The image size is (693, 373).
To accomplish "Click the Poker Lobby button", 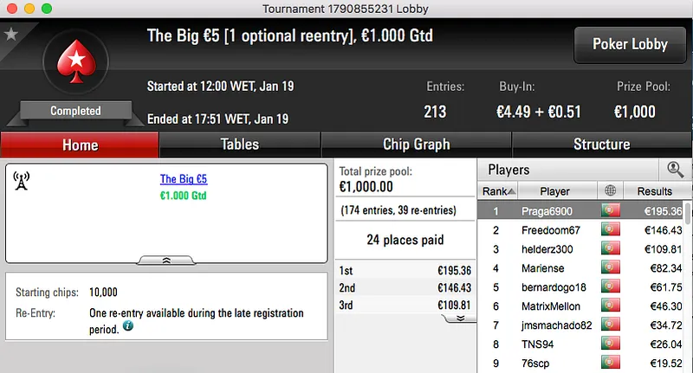I will [628, 44].
